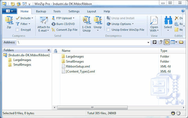Close the Folders pane
The image size is (188, 118).
(x=49, y=50)
